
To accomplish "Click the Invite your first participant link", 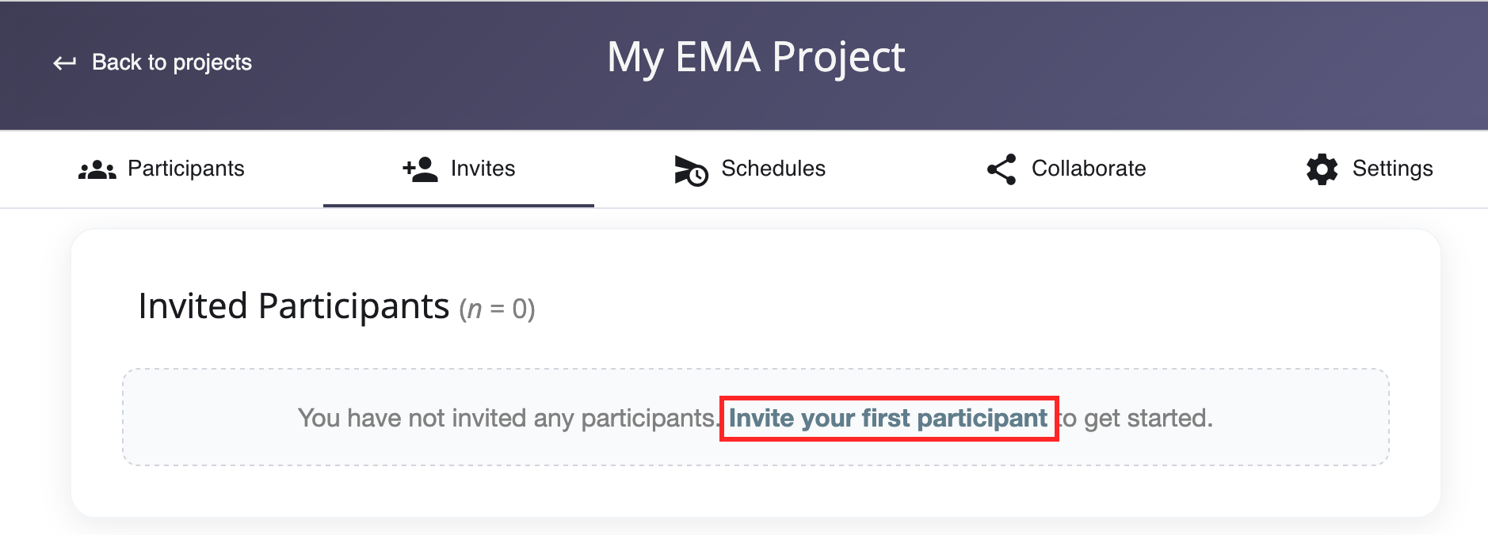I will pyautogui.click(x=889, y=418).
